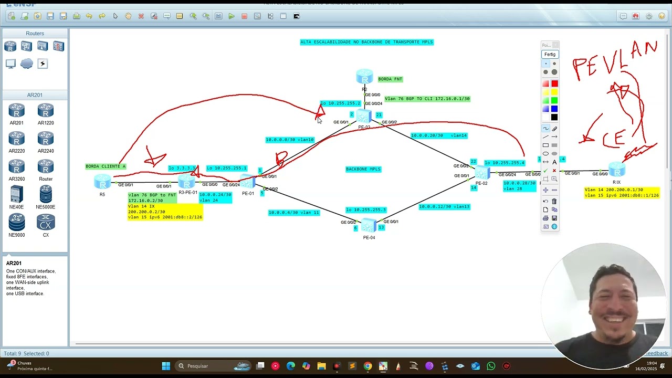672x378 pixels.
Task: Open Google Chrome from the taskbar
Action: (367, 366)
